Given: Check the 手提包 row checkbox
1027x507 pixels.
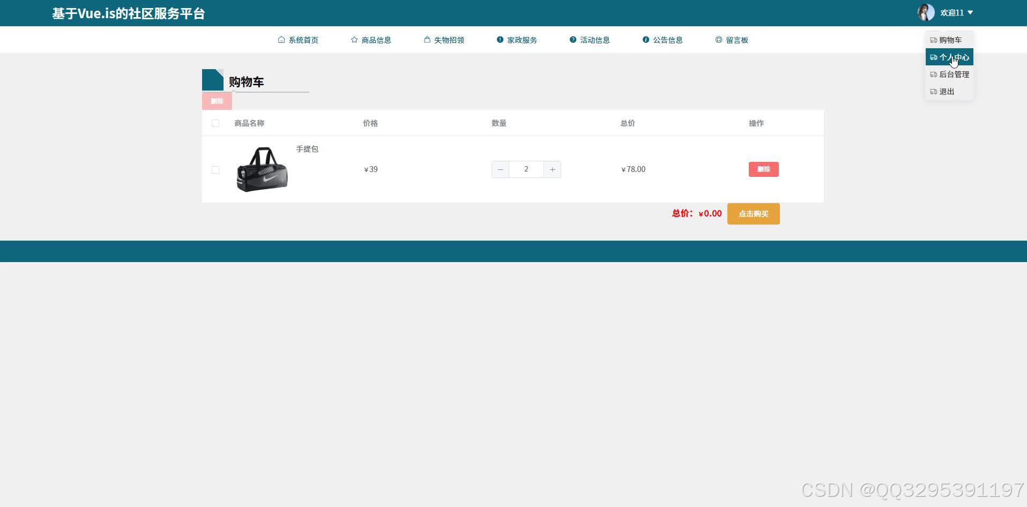Looking at the screenshot, I should (215, 170).
